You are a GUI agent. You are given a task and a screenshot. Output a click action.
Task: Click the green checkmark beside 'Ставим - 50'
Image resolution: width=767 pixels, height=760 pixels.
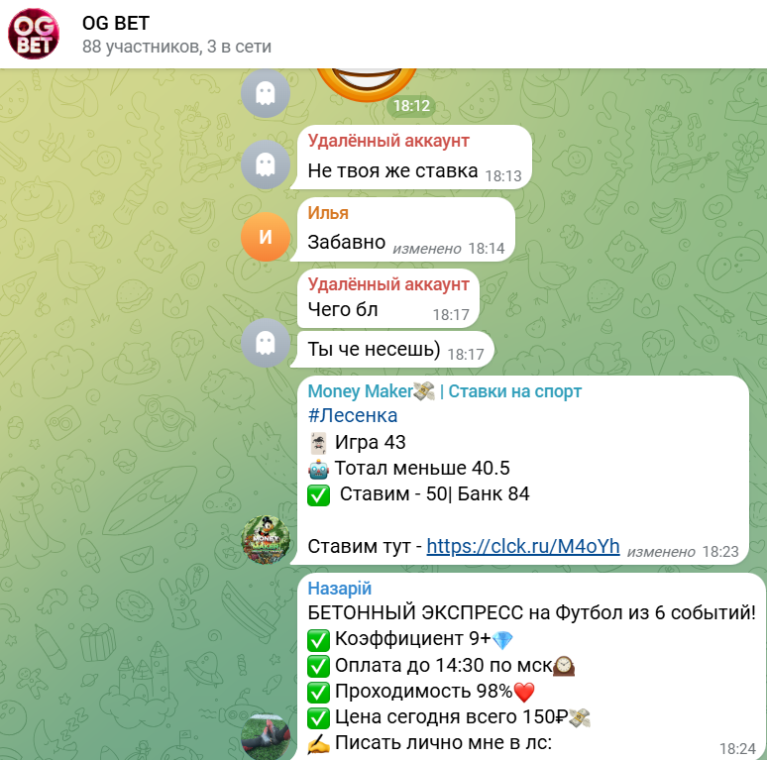[318, 494]
